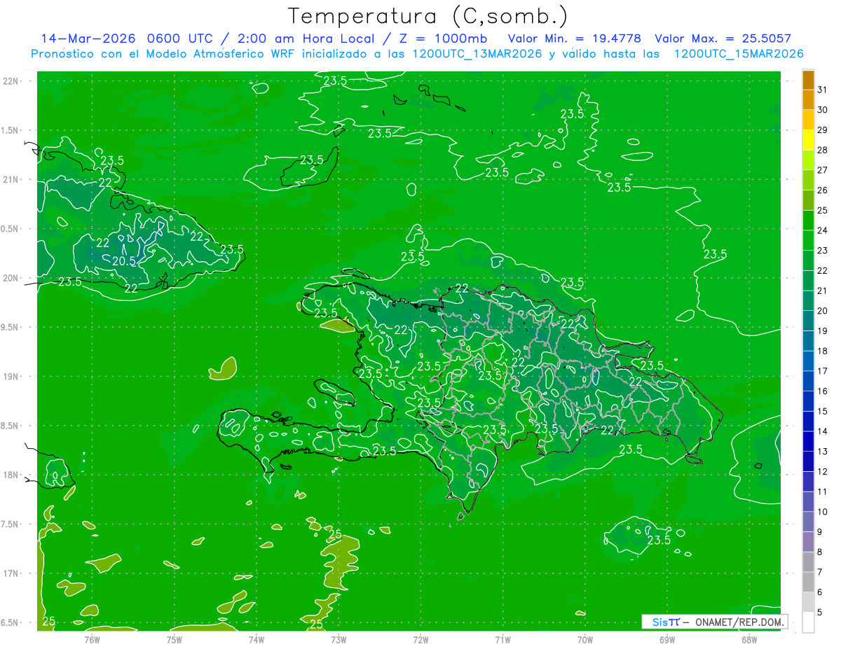Click the colorbar label '11'
This screenshot has width=841, height=649.
point(822,491)
